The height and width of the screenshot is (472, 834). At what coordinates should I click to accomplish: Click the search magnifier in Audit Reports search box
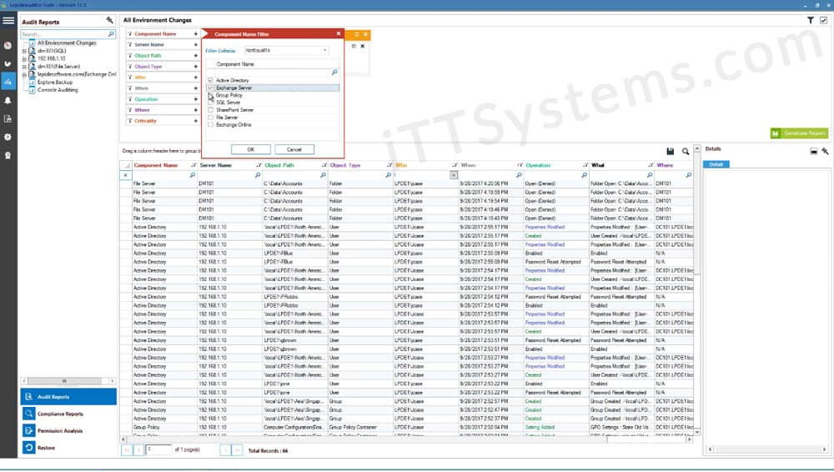tap(111, 34)
